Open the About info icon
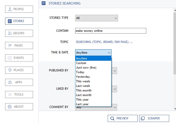 pos(10,107)
